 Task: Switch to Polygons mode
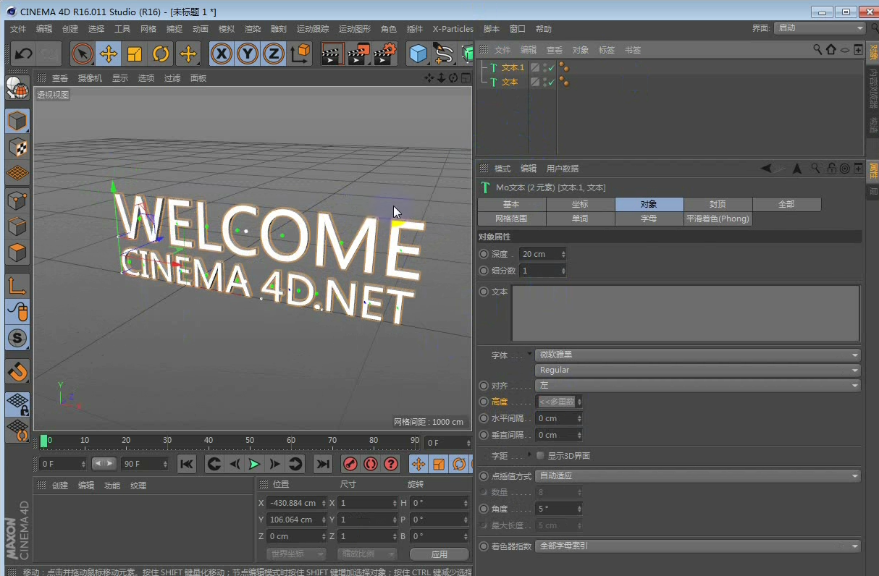click(x=18, y=253)
